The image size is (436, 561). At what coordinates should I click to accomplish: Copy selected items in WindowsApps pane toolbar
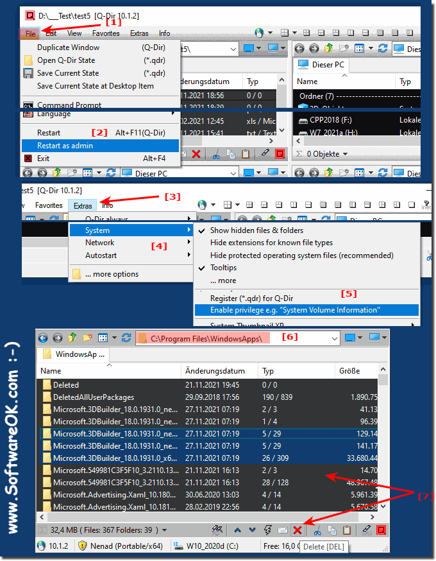(332, 530)
